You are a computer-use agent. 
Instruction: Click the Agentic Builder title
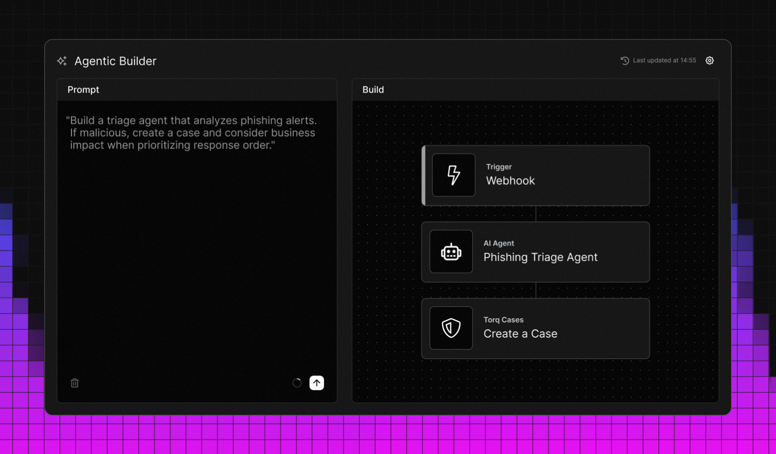coord(115,61)
